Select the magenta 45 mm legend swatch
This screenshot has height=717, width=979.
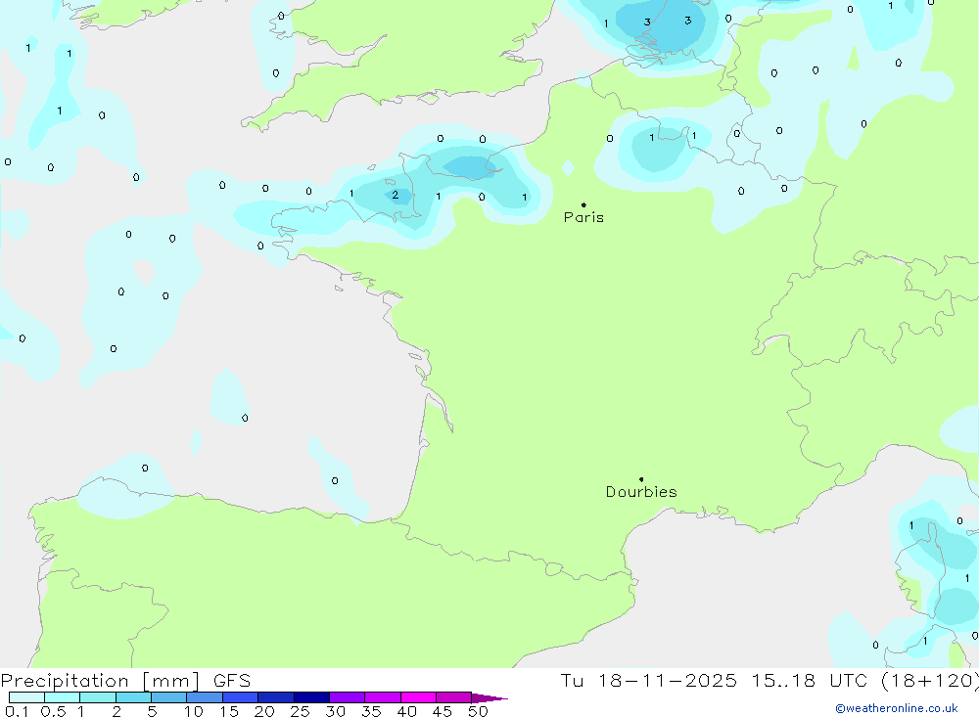point(454,697)
